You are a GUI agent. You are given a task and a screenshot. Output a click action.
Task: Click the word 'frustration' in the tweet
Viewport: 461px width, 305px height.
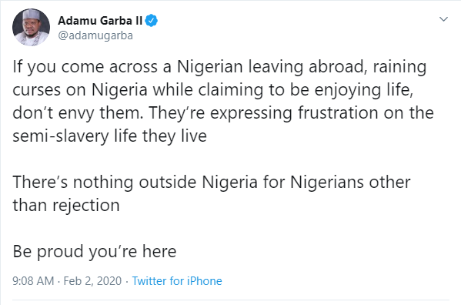338,113
